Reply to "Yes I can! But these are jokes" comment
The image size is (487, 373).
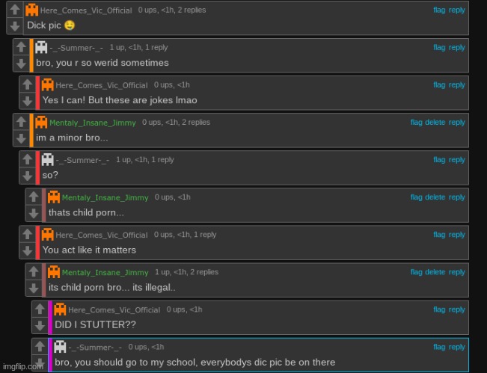457,85
